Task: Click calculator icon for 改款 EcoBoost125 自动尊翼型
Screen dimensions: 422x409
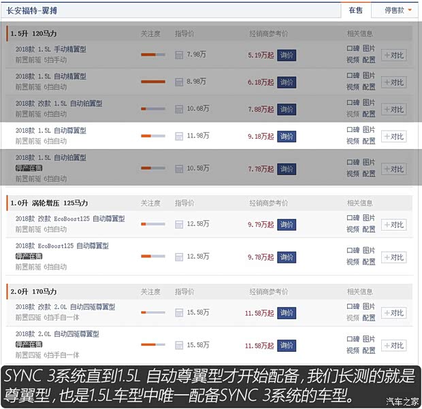Action: pos(179,225)
